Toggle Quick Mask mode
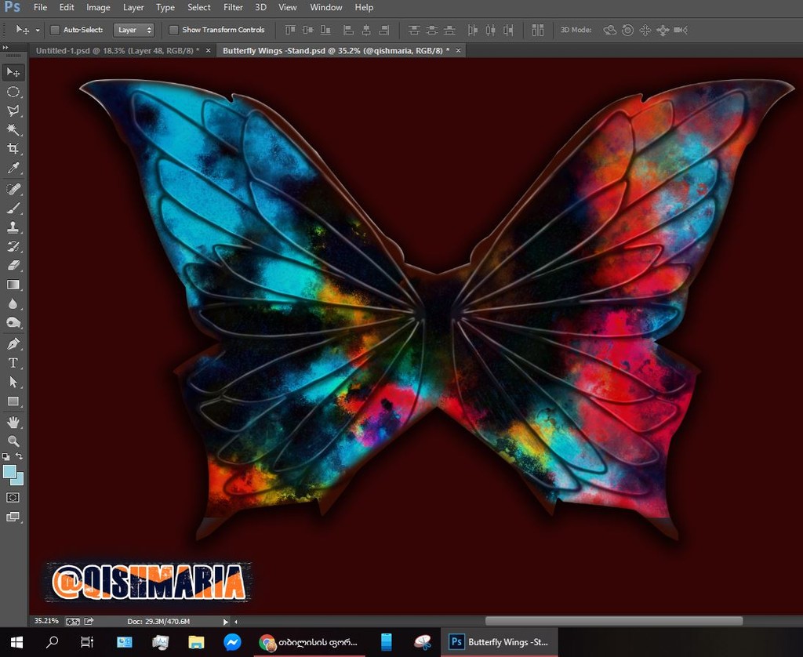 [x=13, y=497]
